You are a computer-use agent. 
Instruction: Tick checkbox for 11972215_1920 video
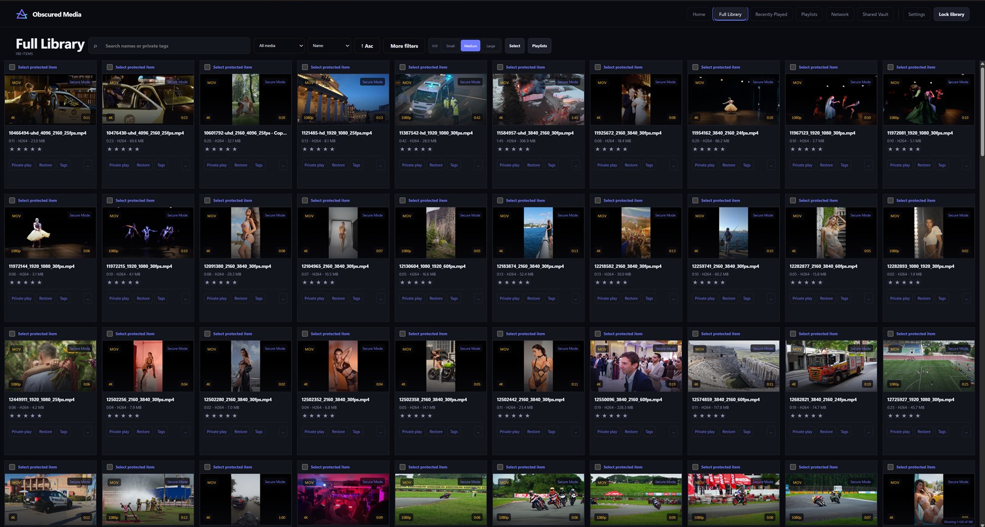[109, 200]
